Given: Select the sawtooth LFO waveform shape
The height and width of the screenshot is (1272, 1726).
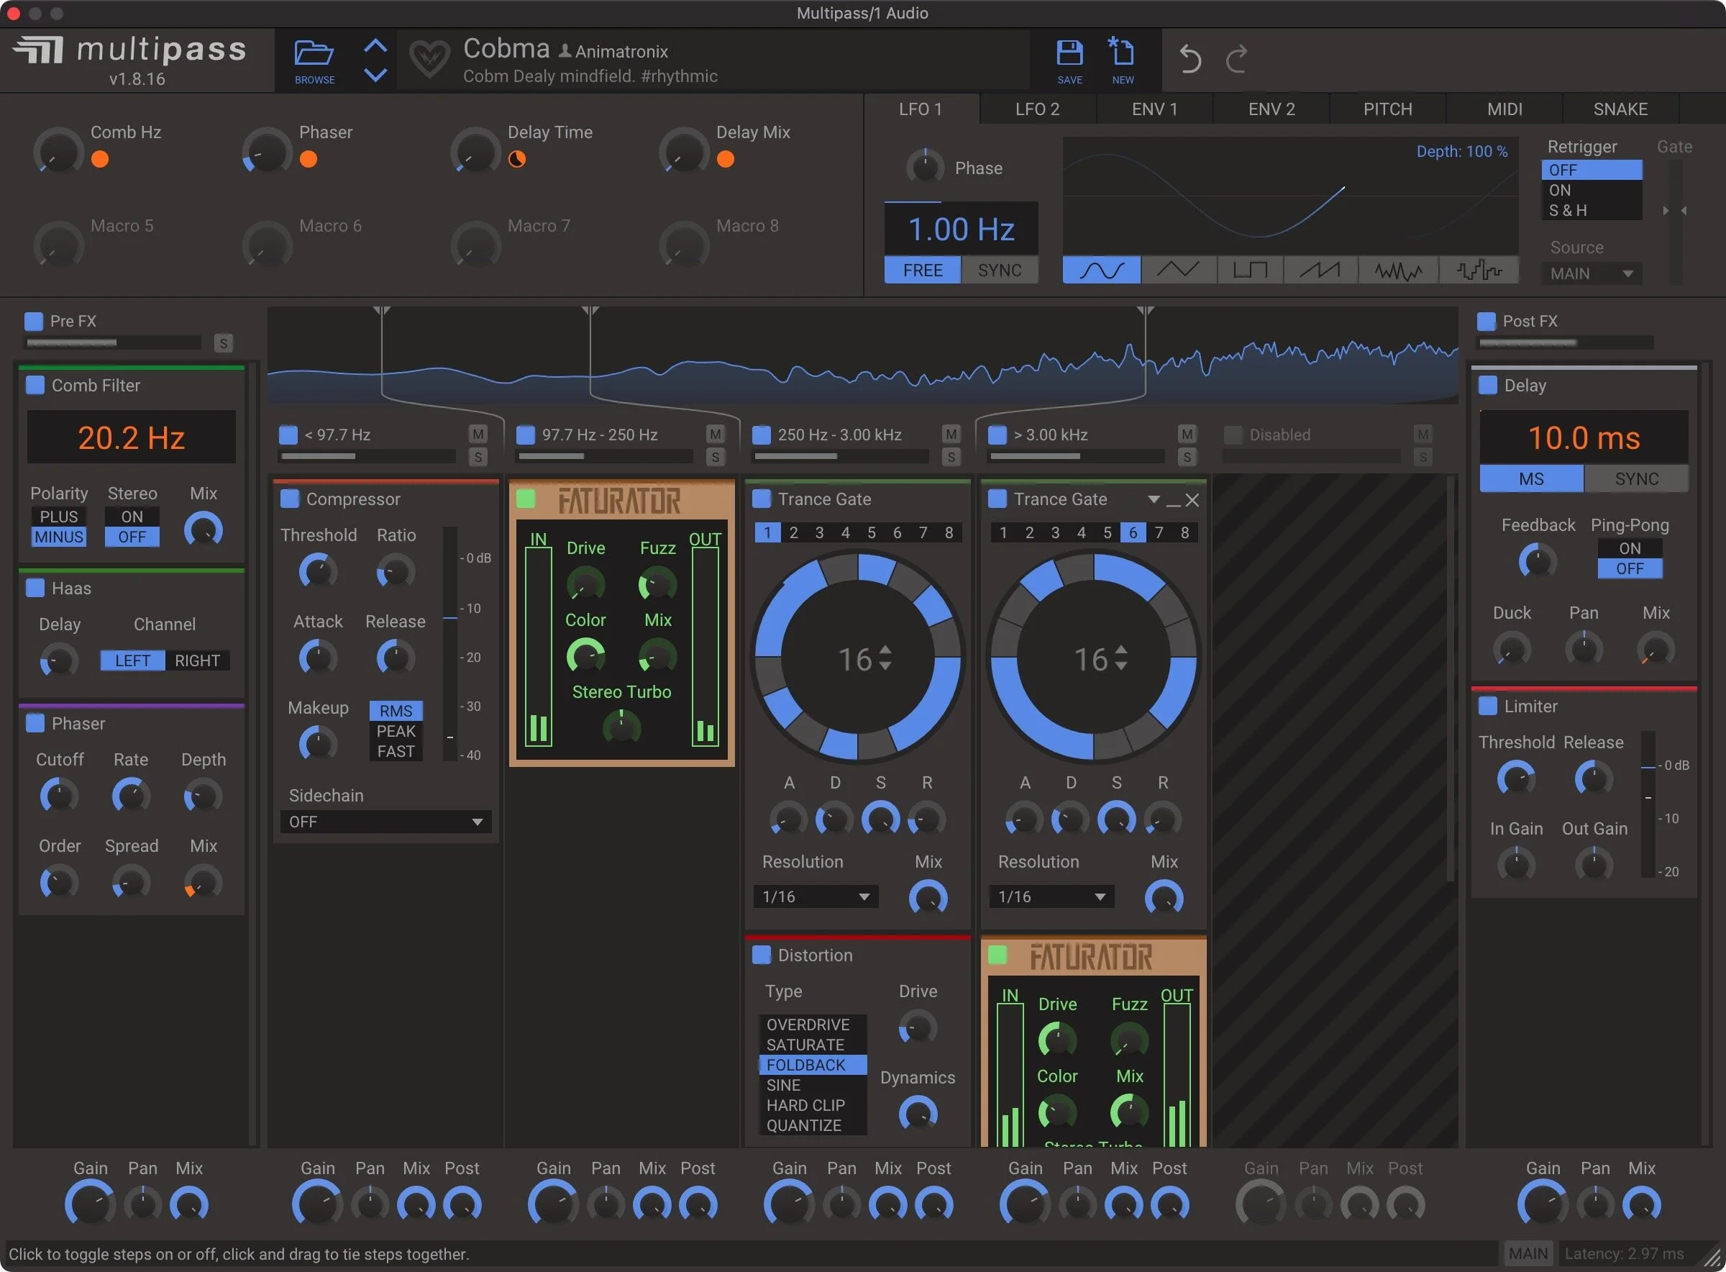Looking at the screenshot, I should click(1320, 271).
